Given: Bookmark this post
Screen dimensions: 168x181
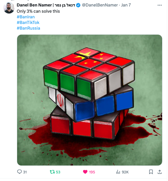Looking at the screenshot, I should pos(151,172).
